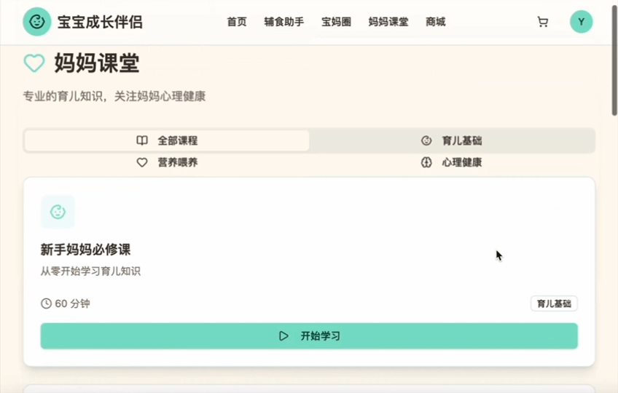Open 妈妈课堂 in the top navigation
The height and width of the screenshot is (393, 618).
(x=388, y=22)
